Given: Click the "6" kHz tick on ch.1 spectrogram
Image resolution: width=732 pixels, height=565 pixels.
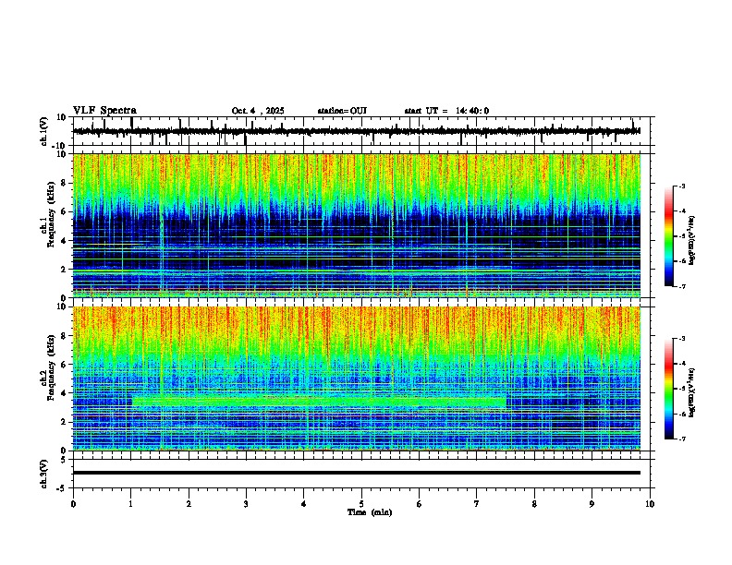Looking at the screenshot, I should [x=65, y=211].
